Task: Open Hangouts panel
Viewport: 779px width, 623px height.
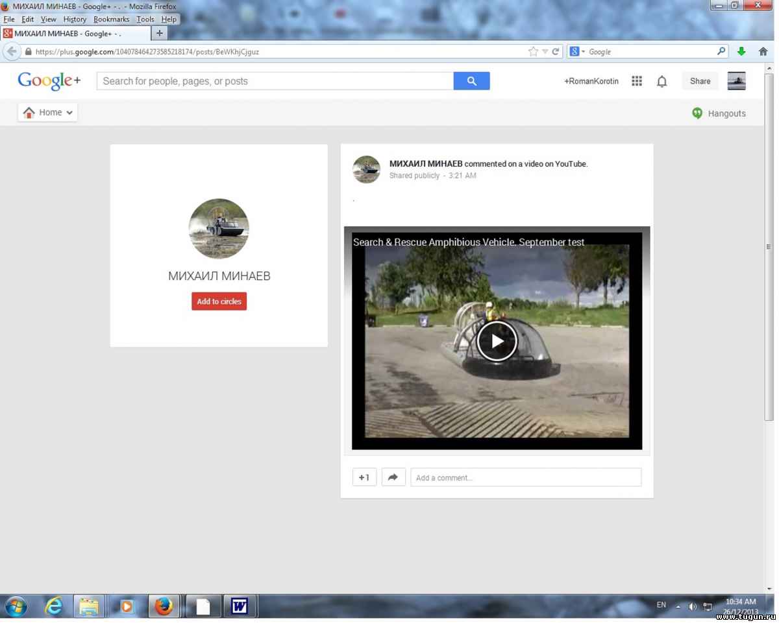Action: pos(719,113)
